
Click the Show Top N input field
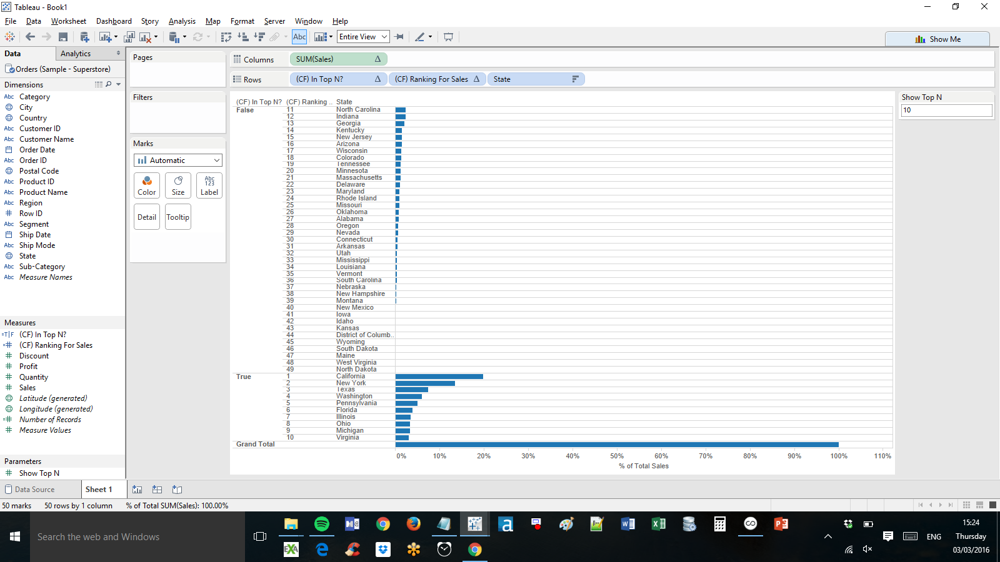coord(946,111)
